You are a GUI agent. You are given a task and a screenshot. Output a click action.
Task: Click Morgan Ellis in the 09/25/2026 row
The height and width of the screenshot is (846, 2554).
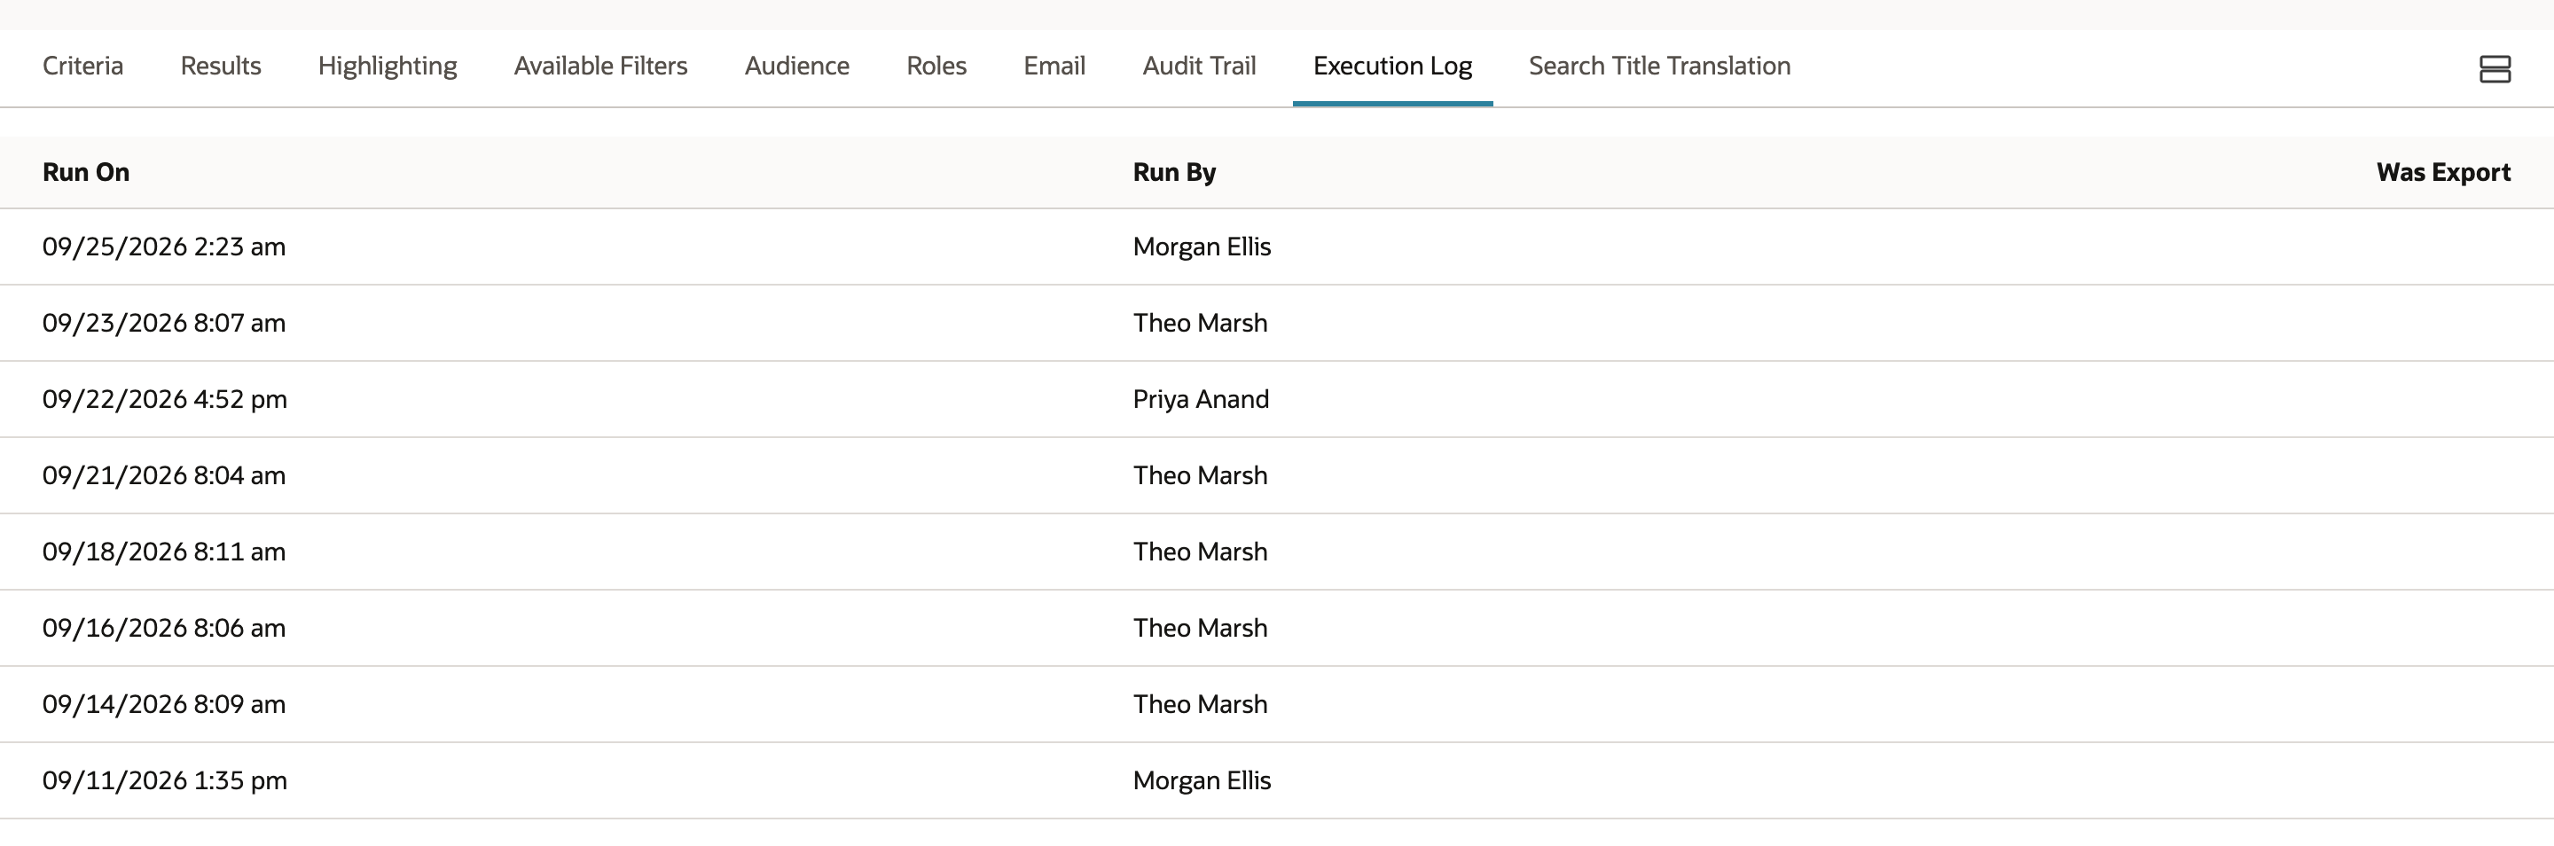pos(1202,247)
